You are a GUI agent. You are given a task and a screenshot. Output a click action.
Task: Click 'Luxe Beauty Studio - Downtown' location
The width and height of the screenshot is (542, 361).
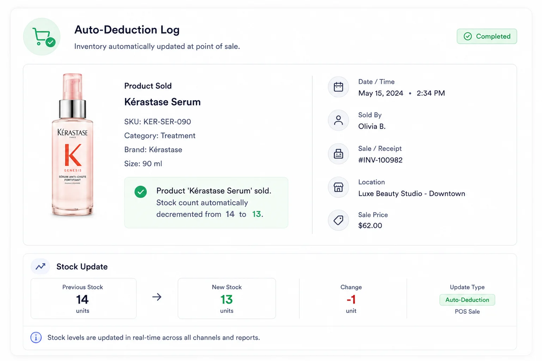tap(412, 193)
